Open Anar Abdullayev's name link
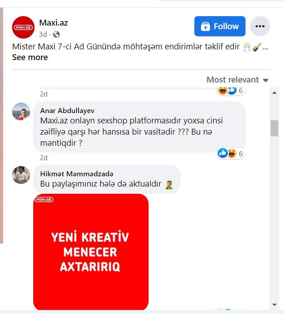 click(67, 110)
